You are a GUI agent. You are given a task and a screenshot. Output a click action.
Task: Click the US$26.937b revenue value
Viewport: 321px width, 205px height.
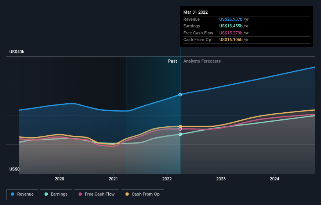tap(231, 19)
